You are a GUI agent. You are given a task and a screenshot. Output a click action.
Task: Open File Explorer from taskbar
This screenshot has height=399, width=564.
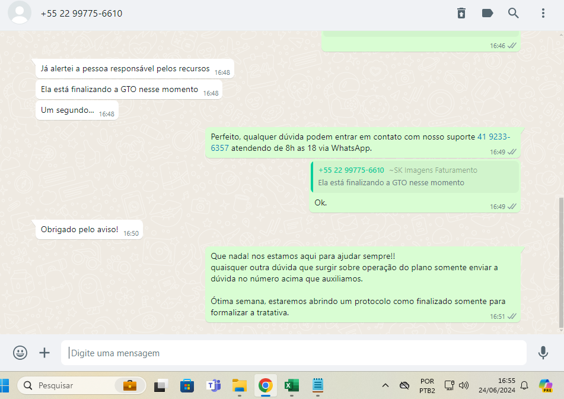pos(239,386)
